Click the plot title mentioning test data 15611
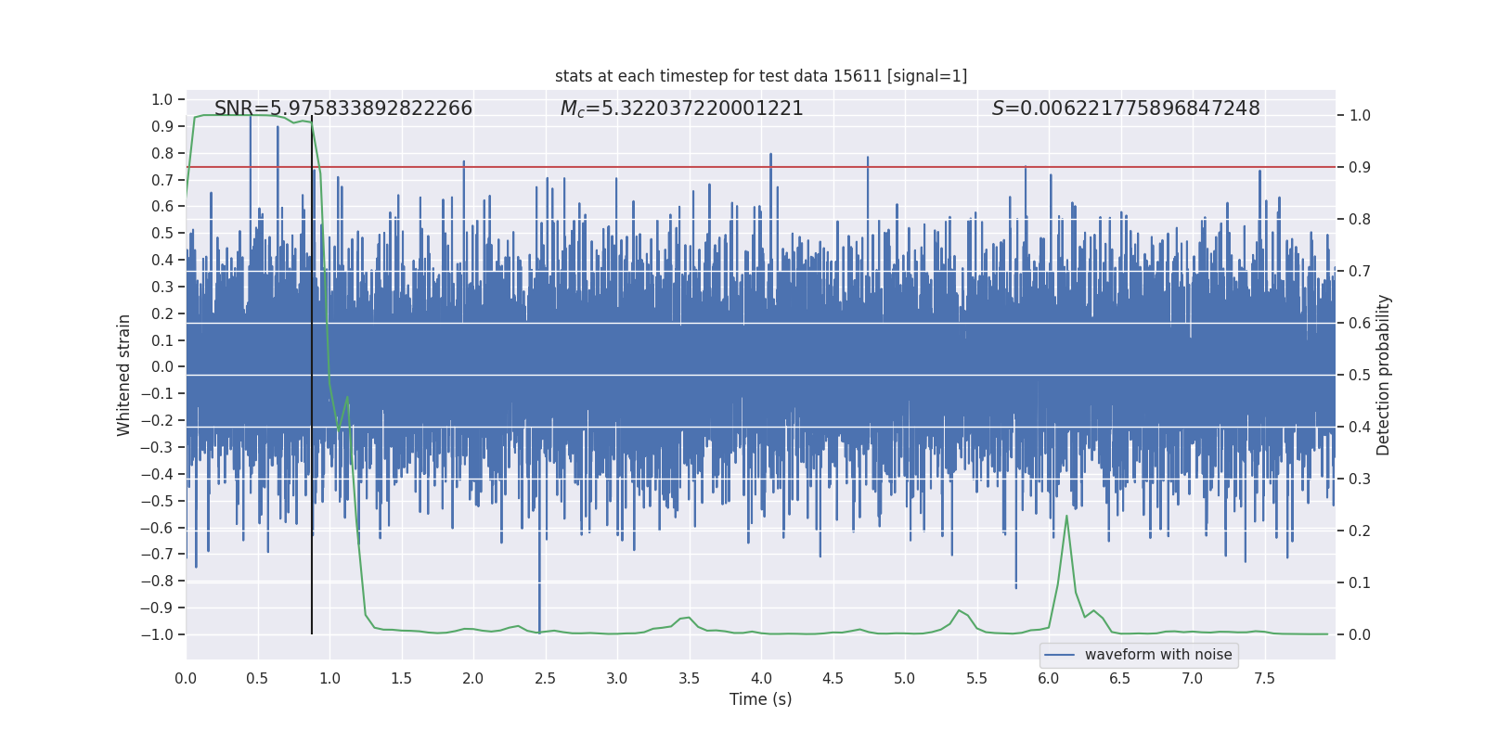The height and width of the screenshot is (742, 1485). coord(760,76)
